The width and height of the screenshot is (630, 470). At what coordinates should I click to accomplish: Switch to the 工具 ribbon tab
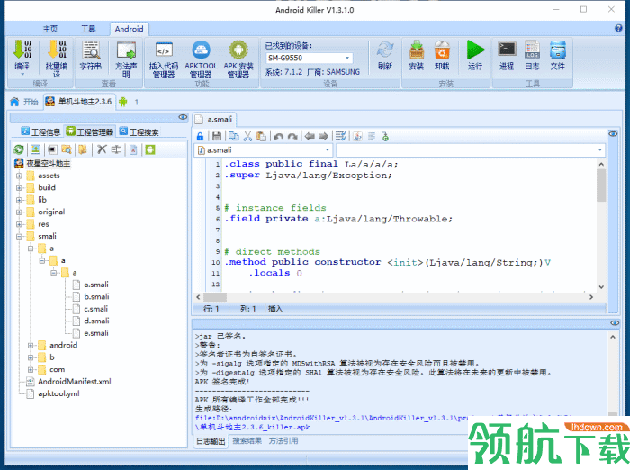click(x=88, y=29)
